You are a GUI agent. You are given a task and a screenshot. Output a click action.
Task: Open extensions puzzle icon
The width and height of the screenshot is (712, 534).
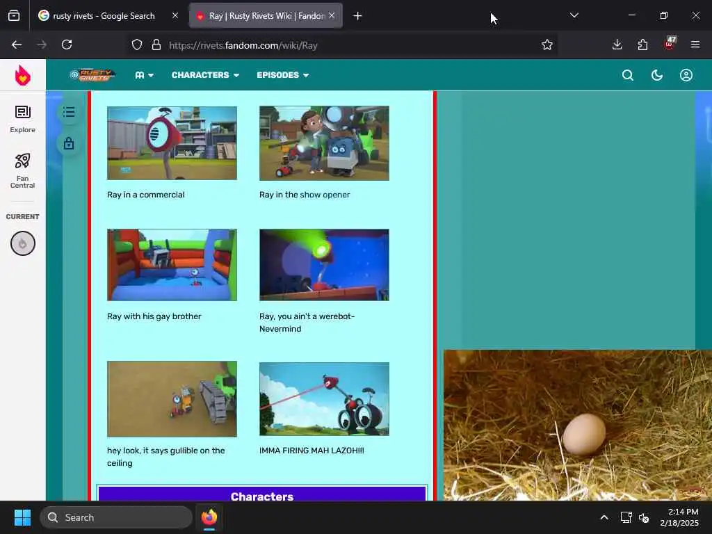(x=642, y=44)
